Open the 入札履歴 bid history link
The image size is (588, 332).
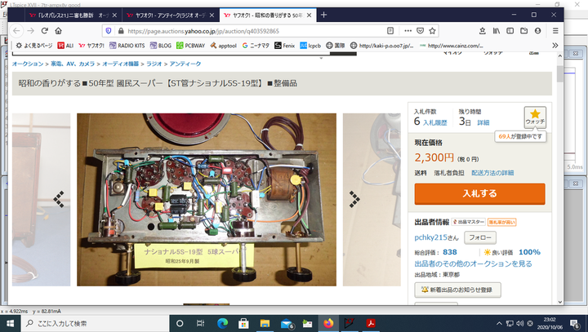pos(435,122)
